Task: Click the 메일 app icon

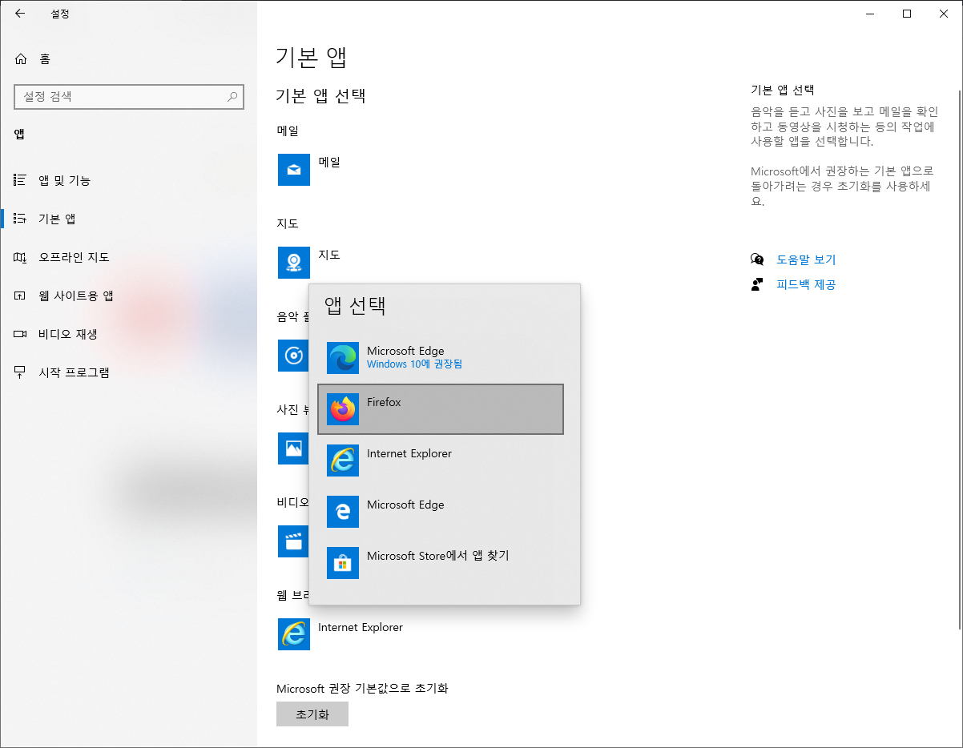Action: tap(294, 170)
